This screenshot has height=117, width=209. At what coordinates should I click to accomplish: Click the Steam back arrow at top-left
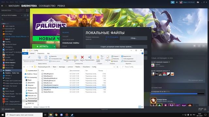2,6
